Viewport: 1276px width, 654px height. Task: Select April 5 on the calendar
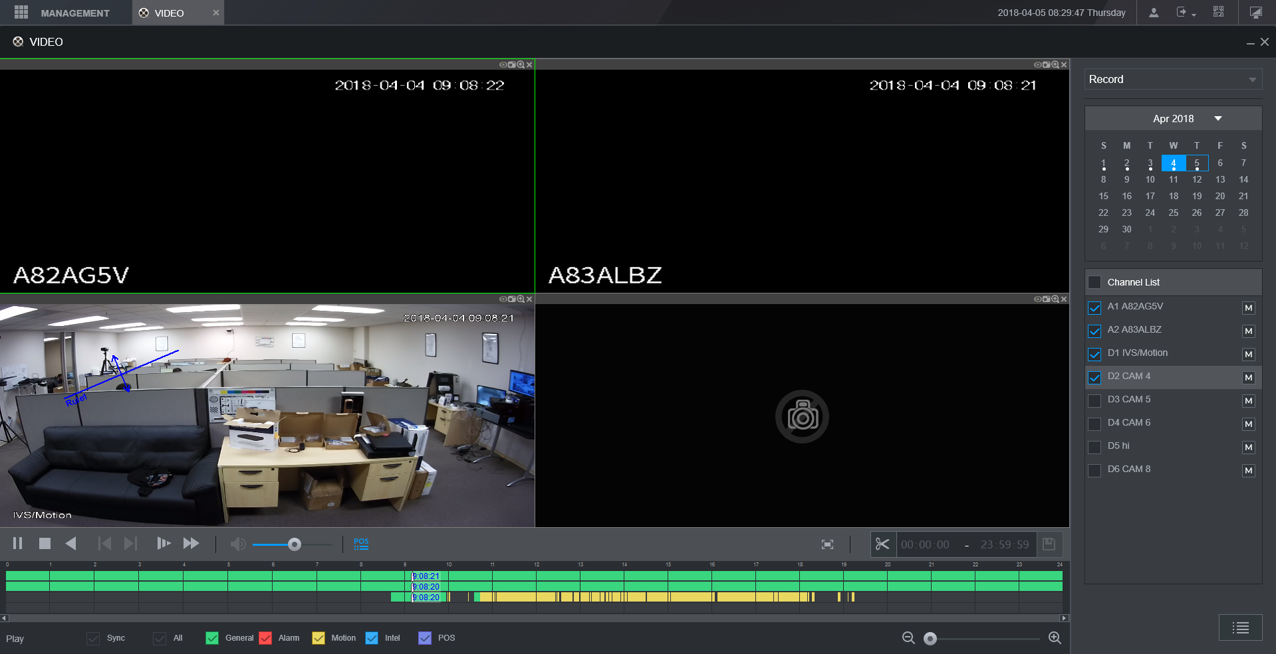[1196, 163]
